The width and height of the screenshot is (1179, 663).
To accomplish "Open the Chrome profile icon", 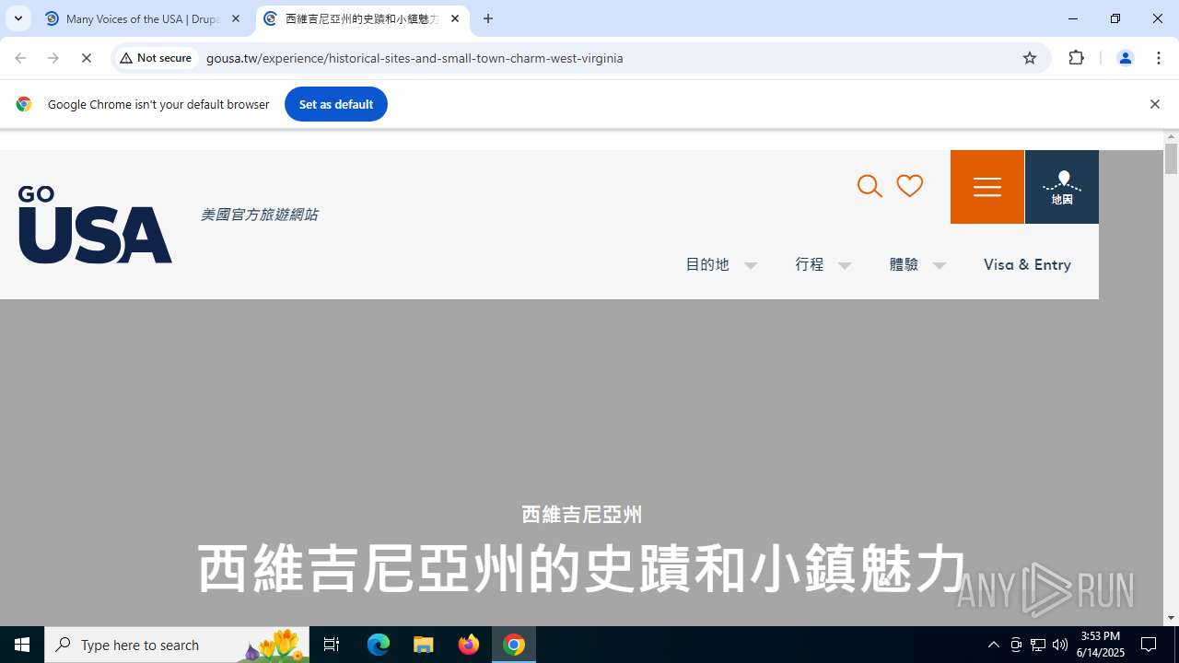I will coord(1125,58).
